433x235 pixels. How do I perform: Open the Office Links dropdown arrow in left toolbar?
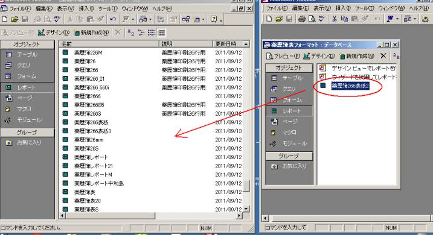[x=133, y=19]
